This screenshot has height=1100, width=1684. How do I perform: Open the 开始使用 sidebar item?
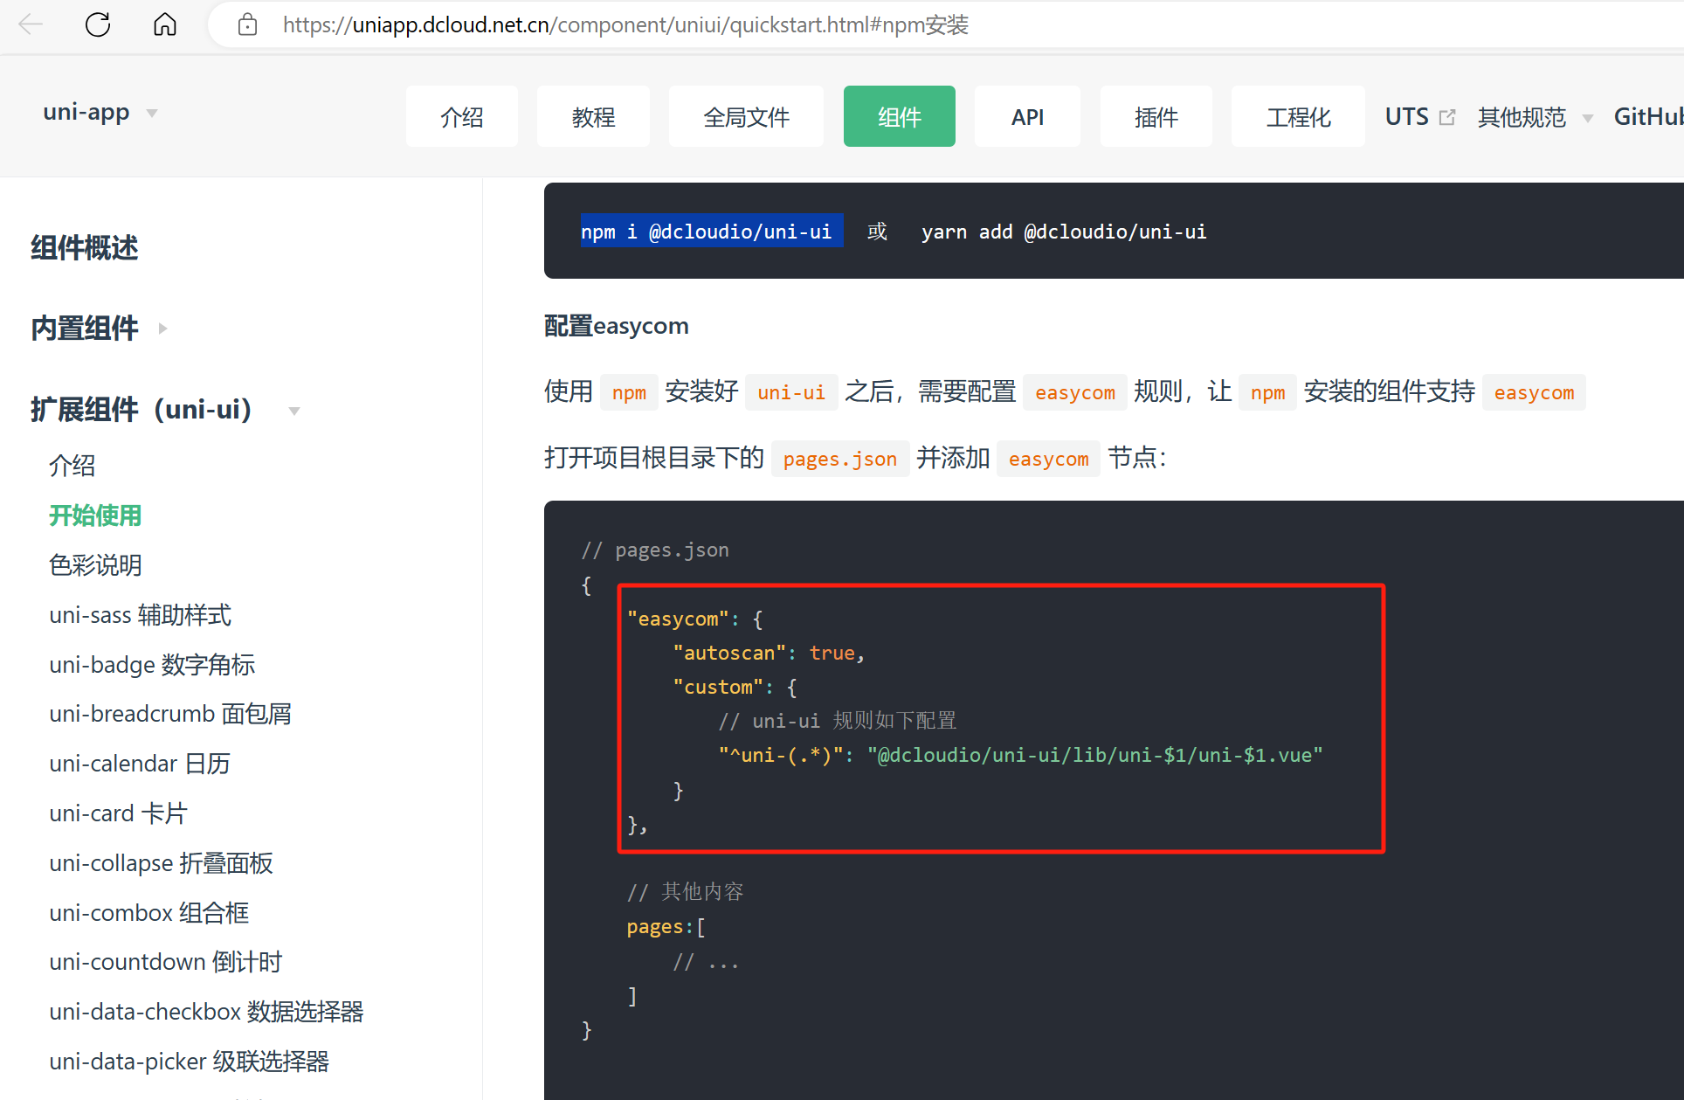(95, 515)
